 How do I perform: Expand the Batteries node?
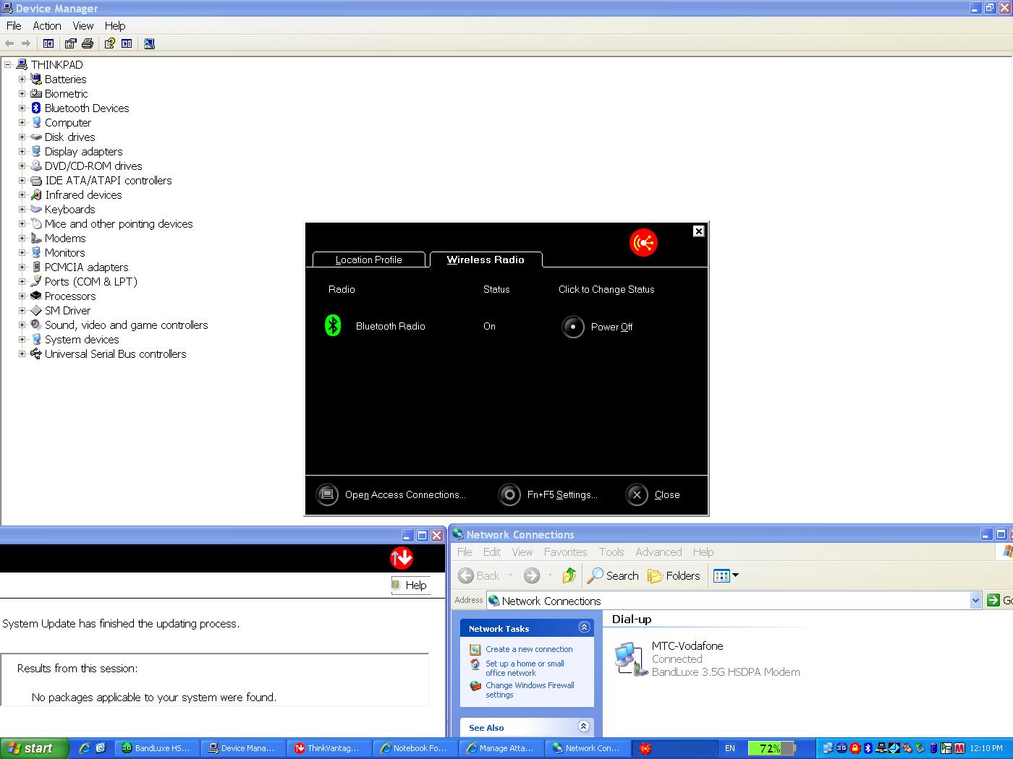22,80
